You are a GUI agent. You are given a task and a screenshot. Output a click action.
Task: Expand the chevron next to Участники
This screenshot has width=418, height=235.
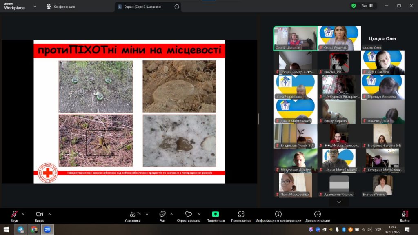[147, 214]
